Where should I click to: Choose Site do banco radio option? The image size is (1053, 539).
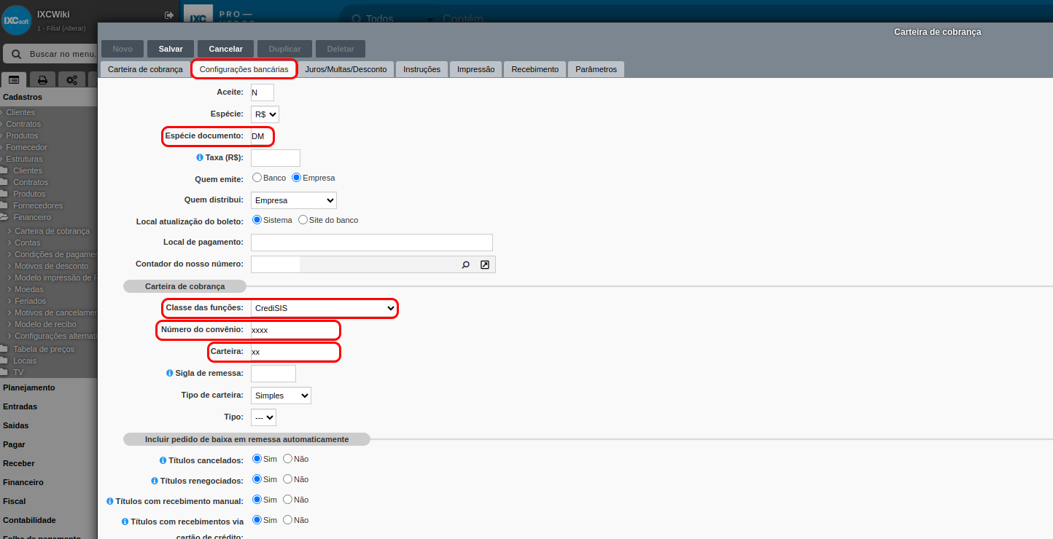coord(303,220)
